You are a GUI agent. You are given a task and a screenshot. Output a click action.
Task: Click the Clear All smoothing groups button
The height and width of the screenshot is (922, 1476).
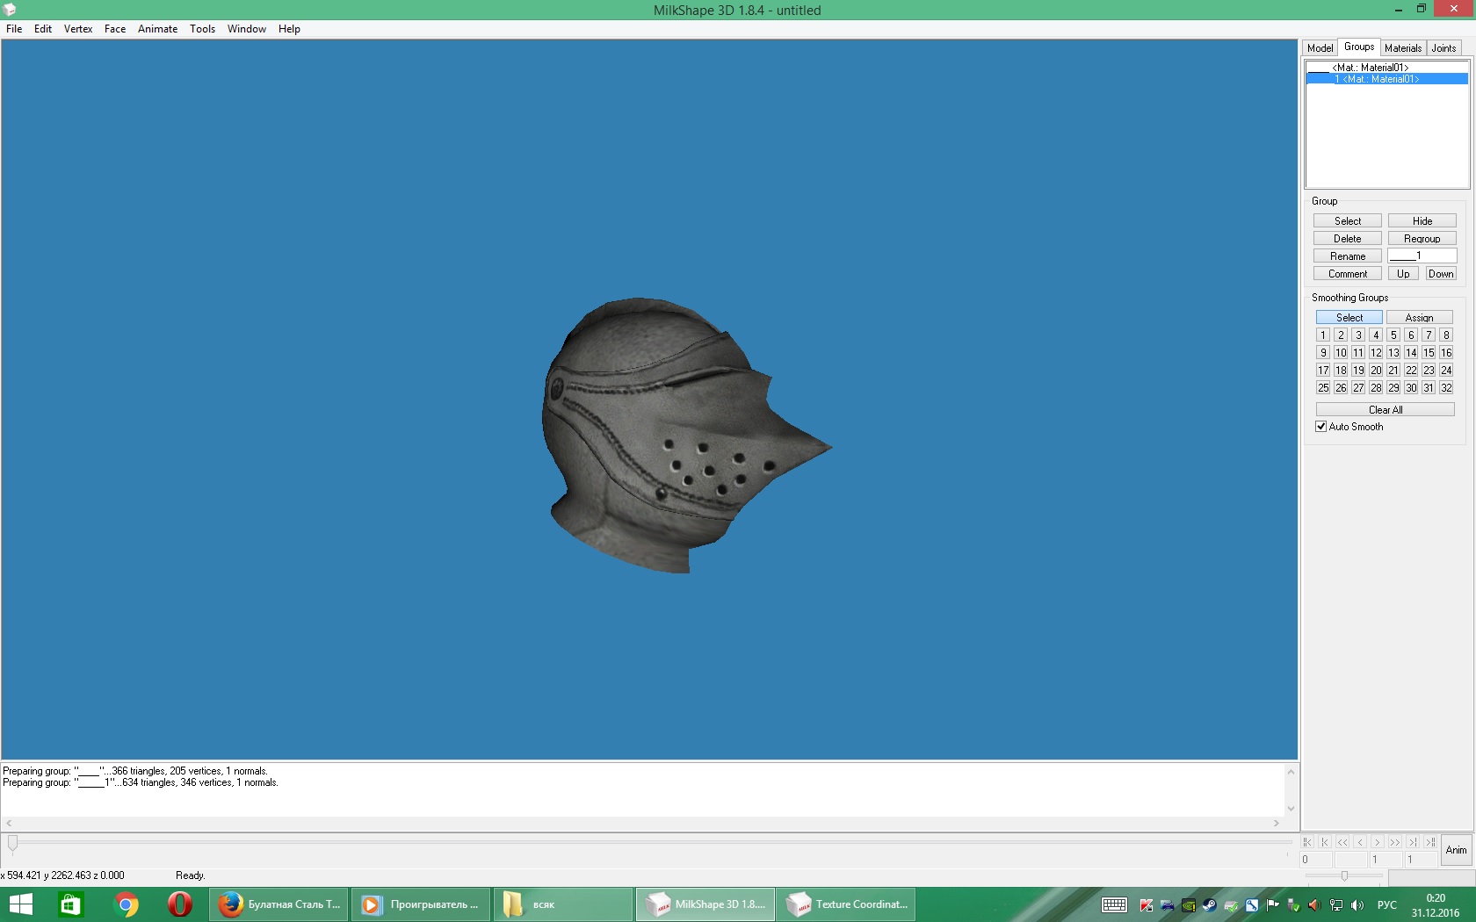pyautogui.click(x=1386, y=410)
